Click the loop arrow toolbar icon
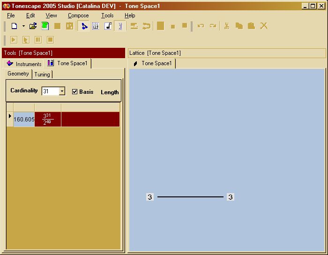 pyautogui.click(x=146, y=26)
